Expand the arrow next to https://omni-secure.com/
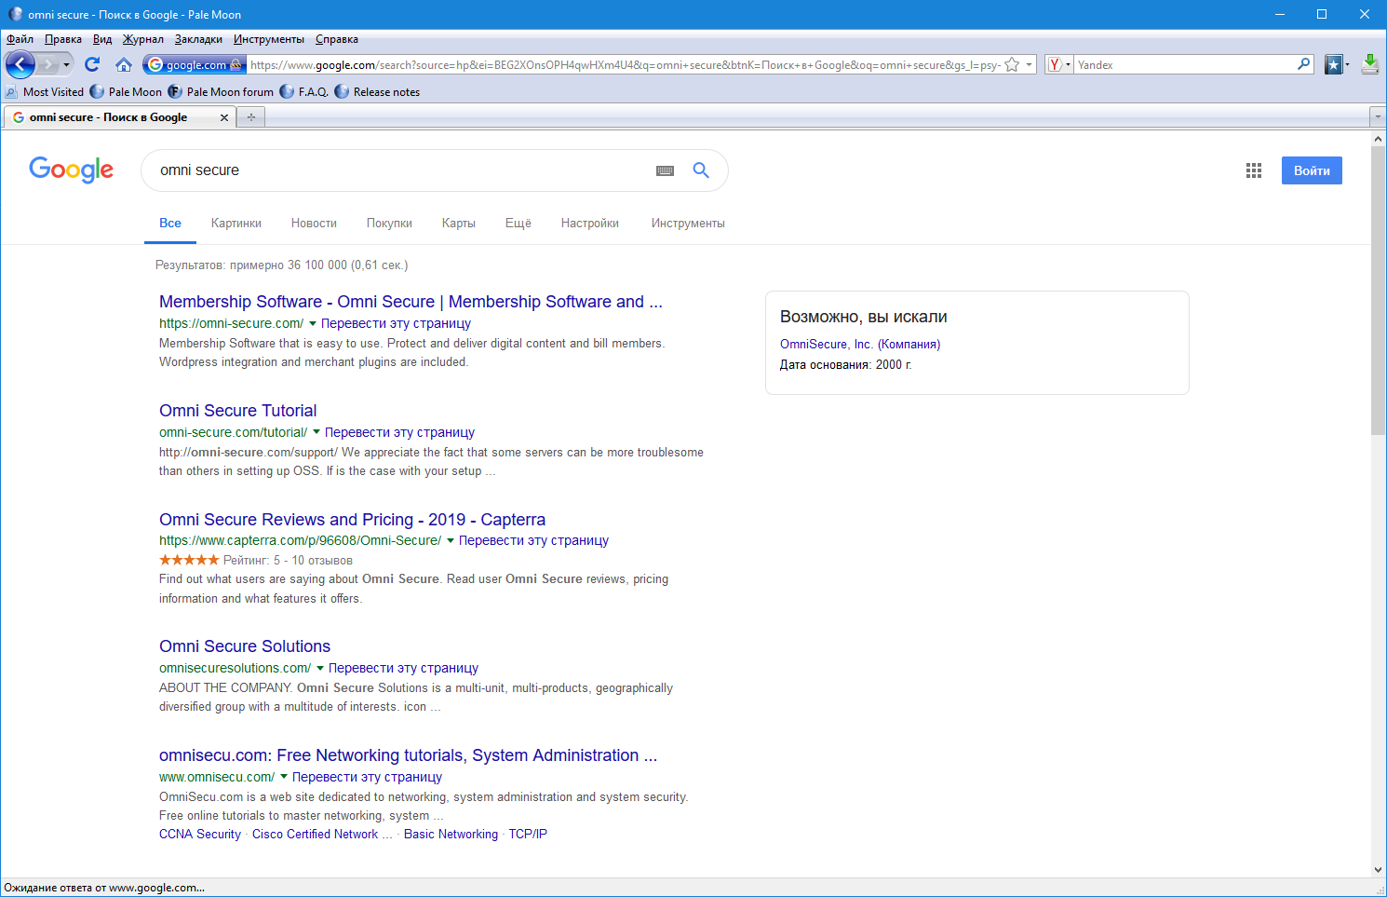 point(313,324)
